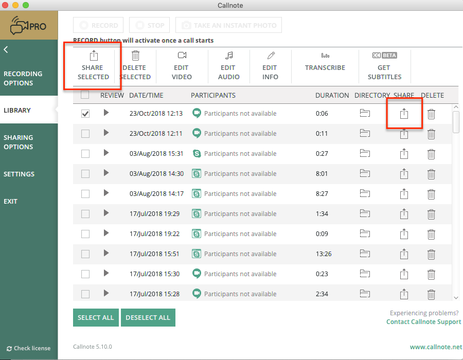Check the 03/Aug/2018 14:30 recording checkbox
463x360 pixels.
tap(85, 174)
